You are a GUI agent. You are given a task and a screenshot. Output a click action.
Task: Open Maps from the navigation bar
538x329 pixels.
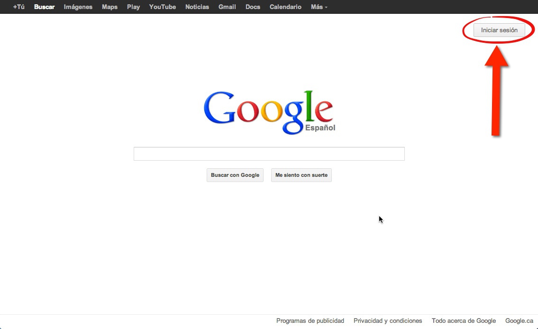[x=109, y=7]
